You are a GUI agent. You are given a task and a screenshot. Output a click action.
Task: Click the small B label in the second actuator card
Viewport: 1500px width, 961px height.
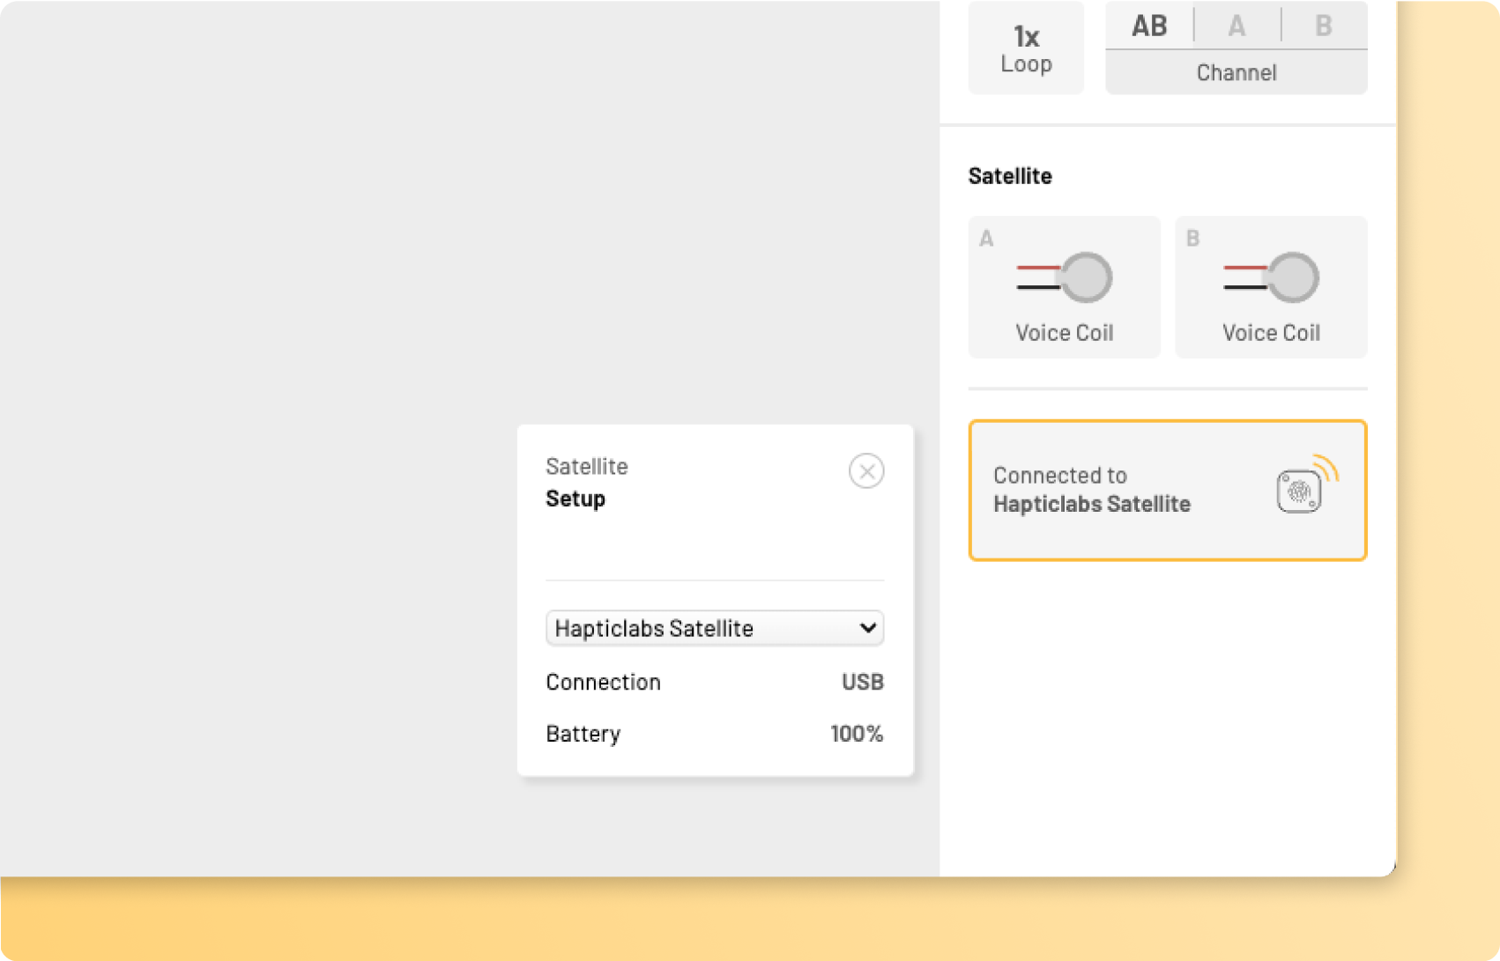pyautogui.click(x=1192, y=239)
